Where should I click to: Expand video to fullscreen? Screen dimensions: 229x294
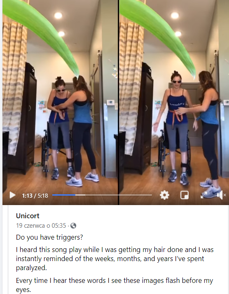click(x=204, y=195)
